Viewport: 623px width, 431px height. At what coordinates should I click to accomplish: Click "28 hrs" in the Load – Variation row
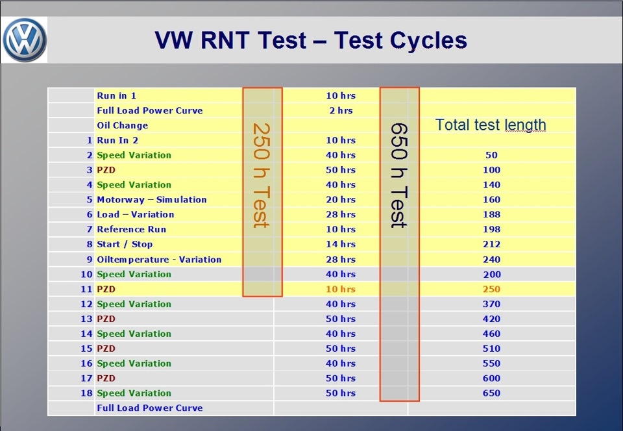341,214
